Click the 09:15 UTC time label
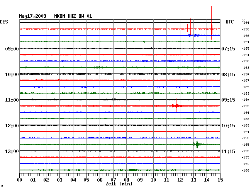The image size is (251, 190). pos(228,100)
